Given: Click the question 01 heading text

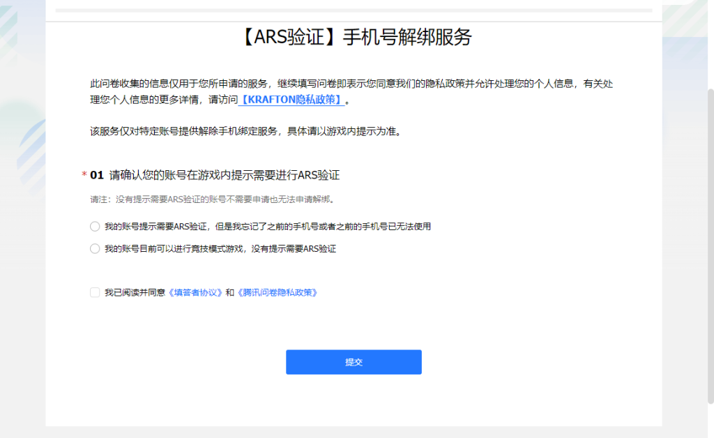Looking at the screenshot, I should point(209,175).
